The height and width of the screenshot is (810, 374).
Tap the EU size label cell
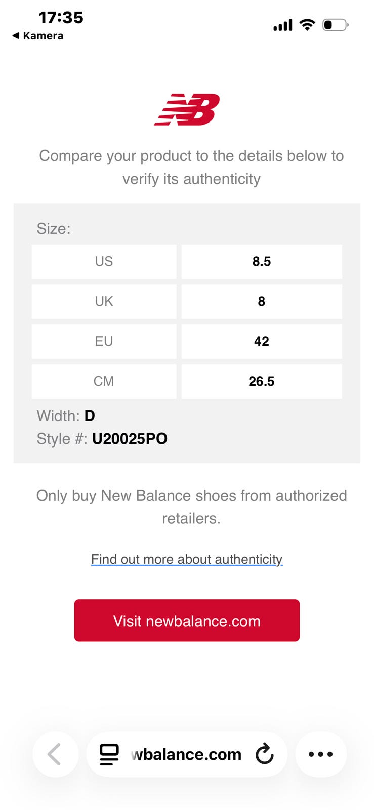104,341
